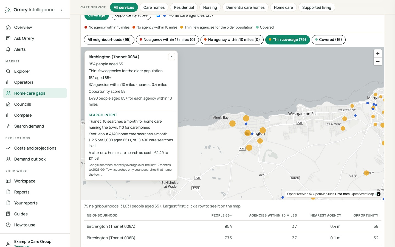Click the OpenStreetMap attribution link
This screenshot has width=395, height=247.
(x=362, y=194)
